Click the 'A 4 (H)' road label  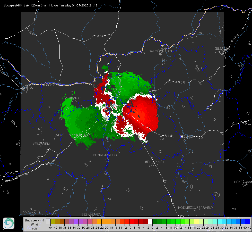tap(170, 136)
